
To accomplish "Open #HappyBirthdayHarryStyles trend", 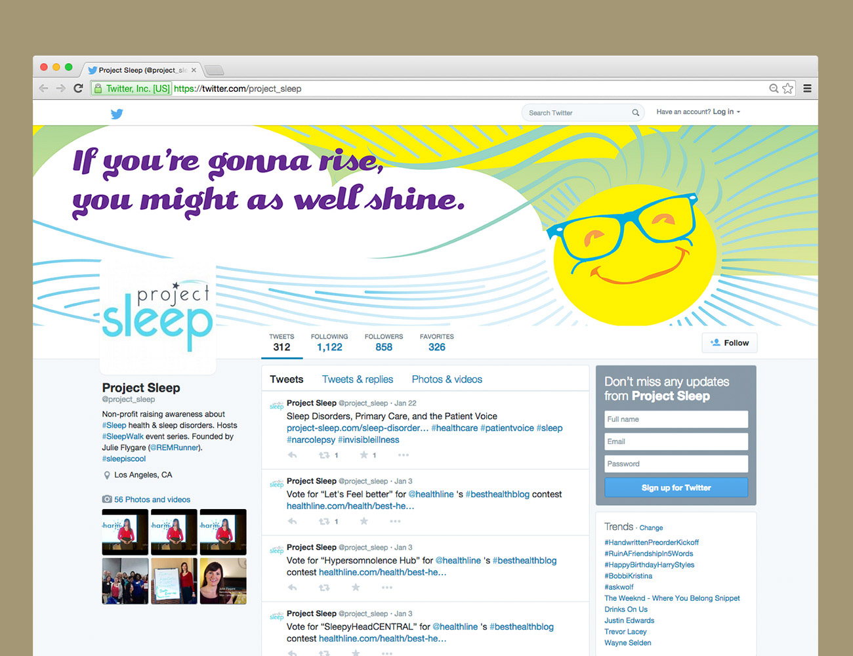I will point(649,565).
